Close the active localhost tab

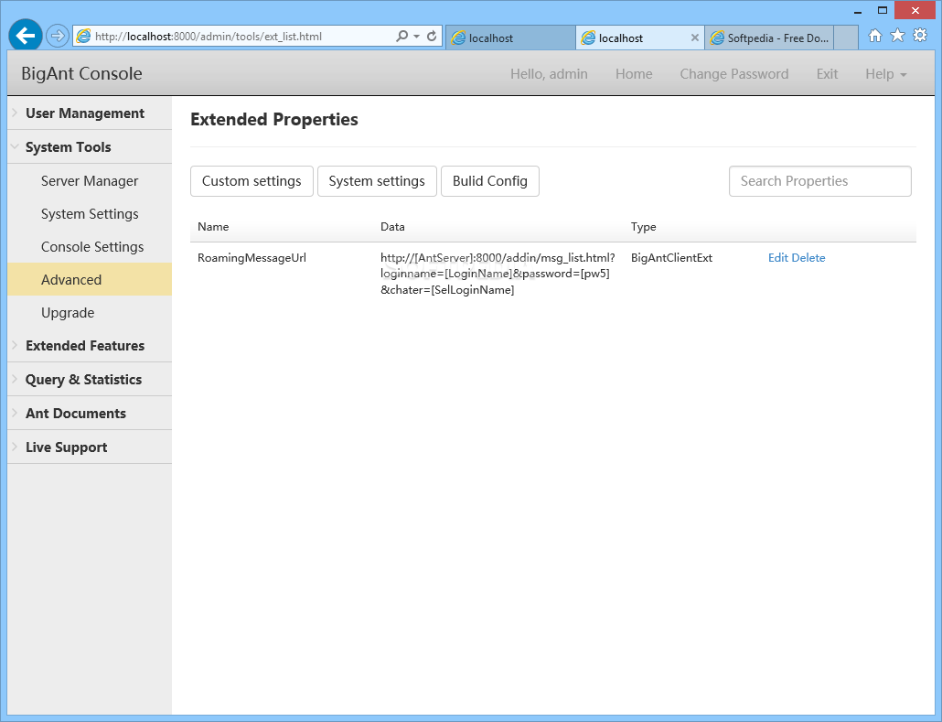pyautogui.click(x=694, y=38)
